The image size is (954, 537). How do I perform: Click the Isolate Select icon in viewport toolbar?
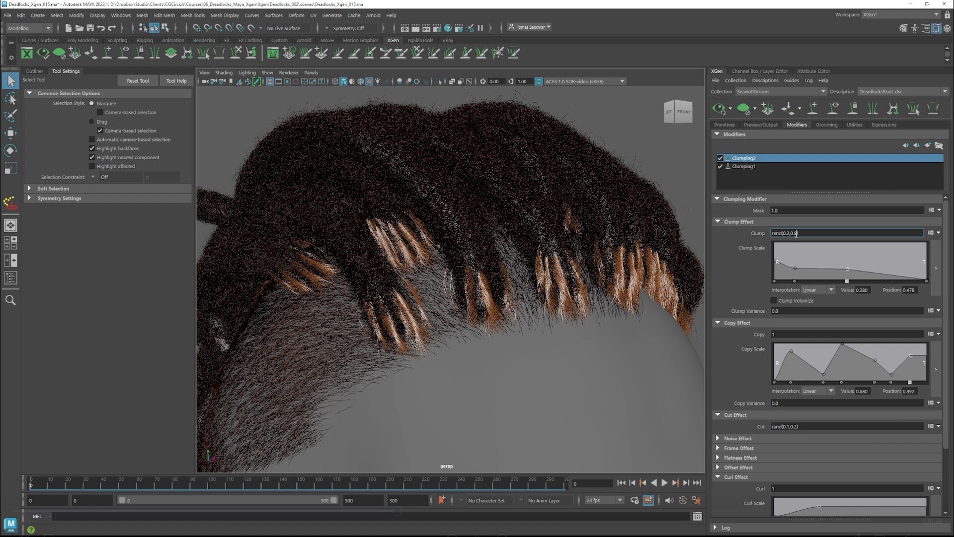point(439,81)
